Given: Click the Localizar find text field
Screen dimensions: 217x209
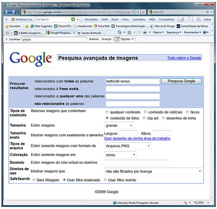Looking at the screenshot, I should click(54, 39).
